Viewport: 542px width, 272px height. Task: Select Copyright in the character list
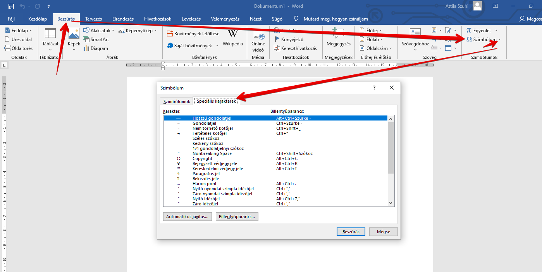click(x=202, y=158)
